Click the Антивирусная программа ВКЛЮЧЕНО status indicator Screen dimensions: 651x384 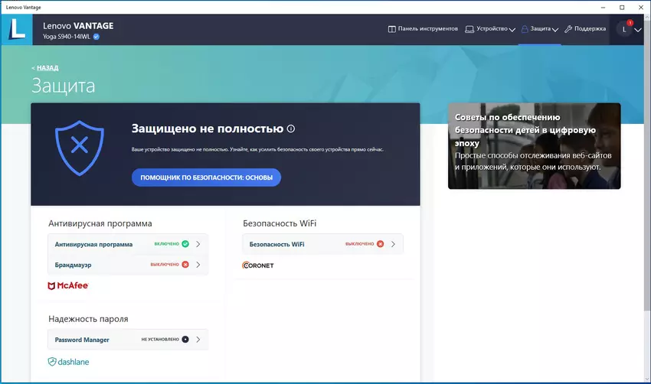click(172, 244)
